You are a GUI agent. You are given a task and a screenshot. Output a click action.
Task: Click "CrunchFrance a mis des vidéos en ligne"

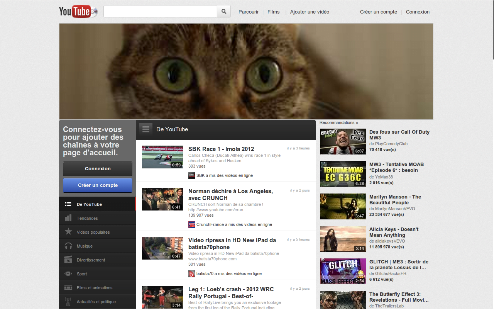[x=234, y=224]
